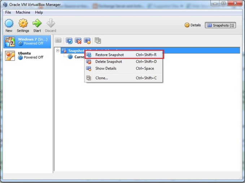Viewport: 245px width, 183px height.
Task: Click the Show Snapshot Details toolbar icon
Action: tap(87, 41)
